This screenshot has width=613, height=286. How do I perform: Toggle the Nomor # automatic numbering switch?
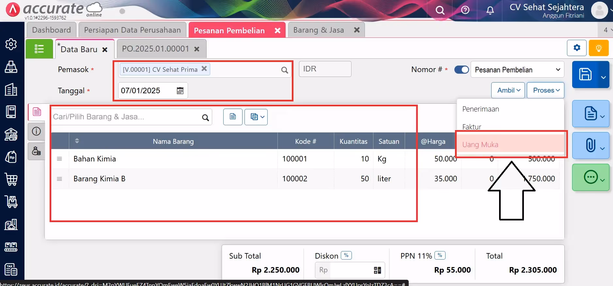[x=462, y=70]
